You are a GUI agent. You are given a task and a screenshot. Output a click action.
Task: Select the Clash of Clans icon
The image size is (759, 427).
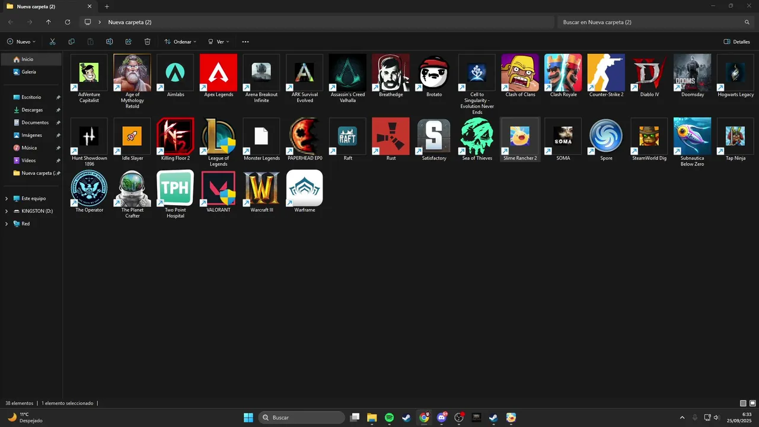(520, 72)
